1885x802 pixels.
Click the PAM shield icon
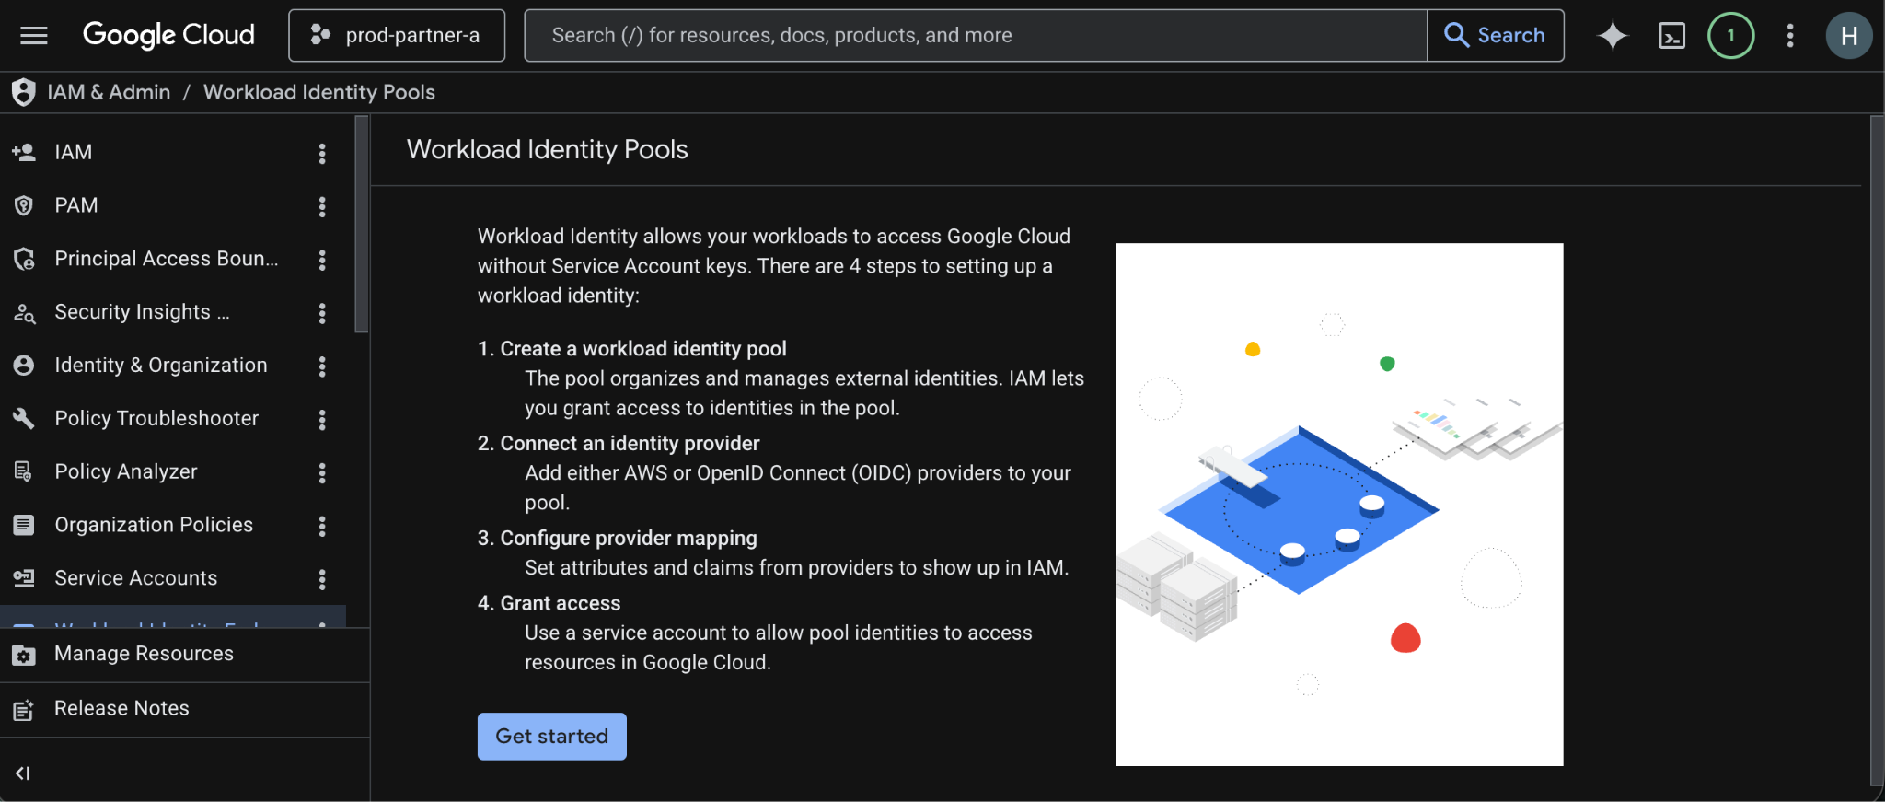click(x=24, y=205)
